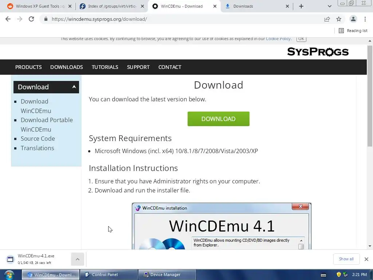Click the scrollbar up arrow
Screen dimensions: 373x280
[x=370, y=41]
